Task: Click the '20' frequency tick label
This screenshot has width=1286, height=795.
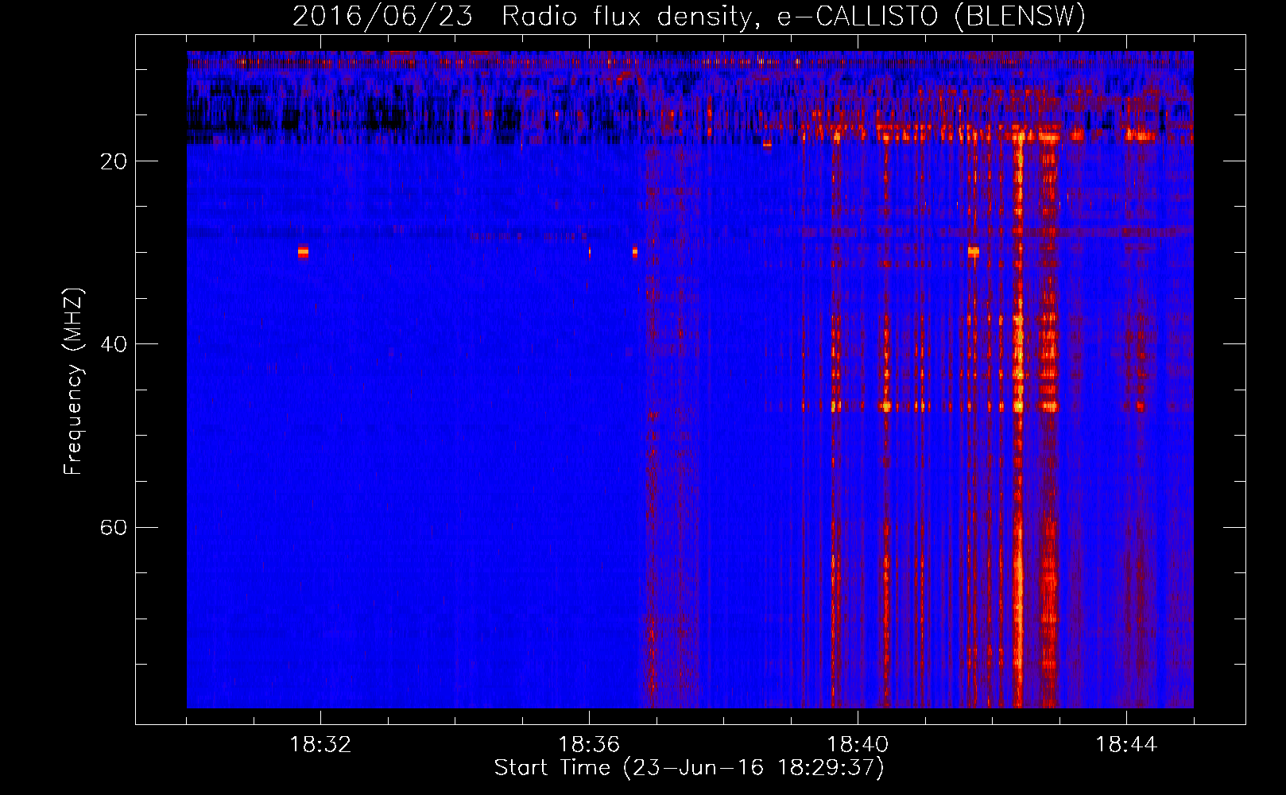Action: coord(114,161)
